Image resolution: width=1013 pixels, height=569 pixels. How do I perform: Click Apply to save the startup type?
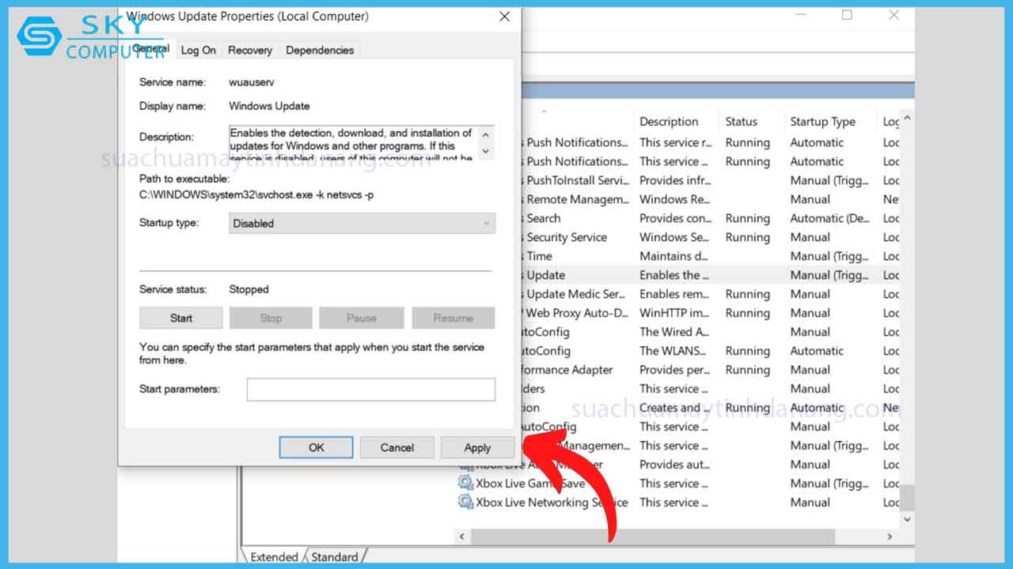(x=477, y=447)
